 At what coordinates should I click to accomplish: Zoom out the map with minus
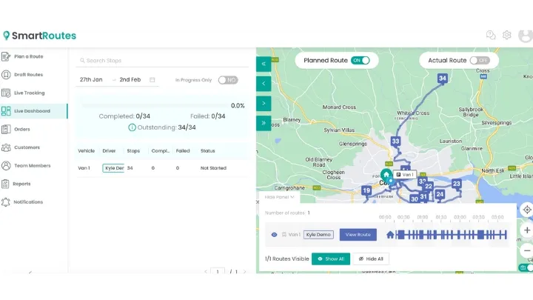[x=527, y=250]
